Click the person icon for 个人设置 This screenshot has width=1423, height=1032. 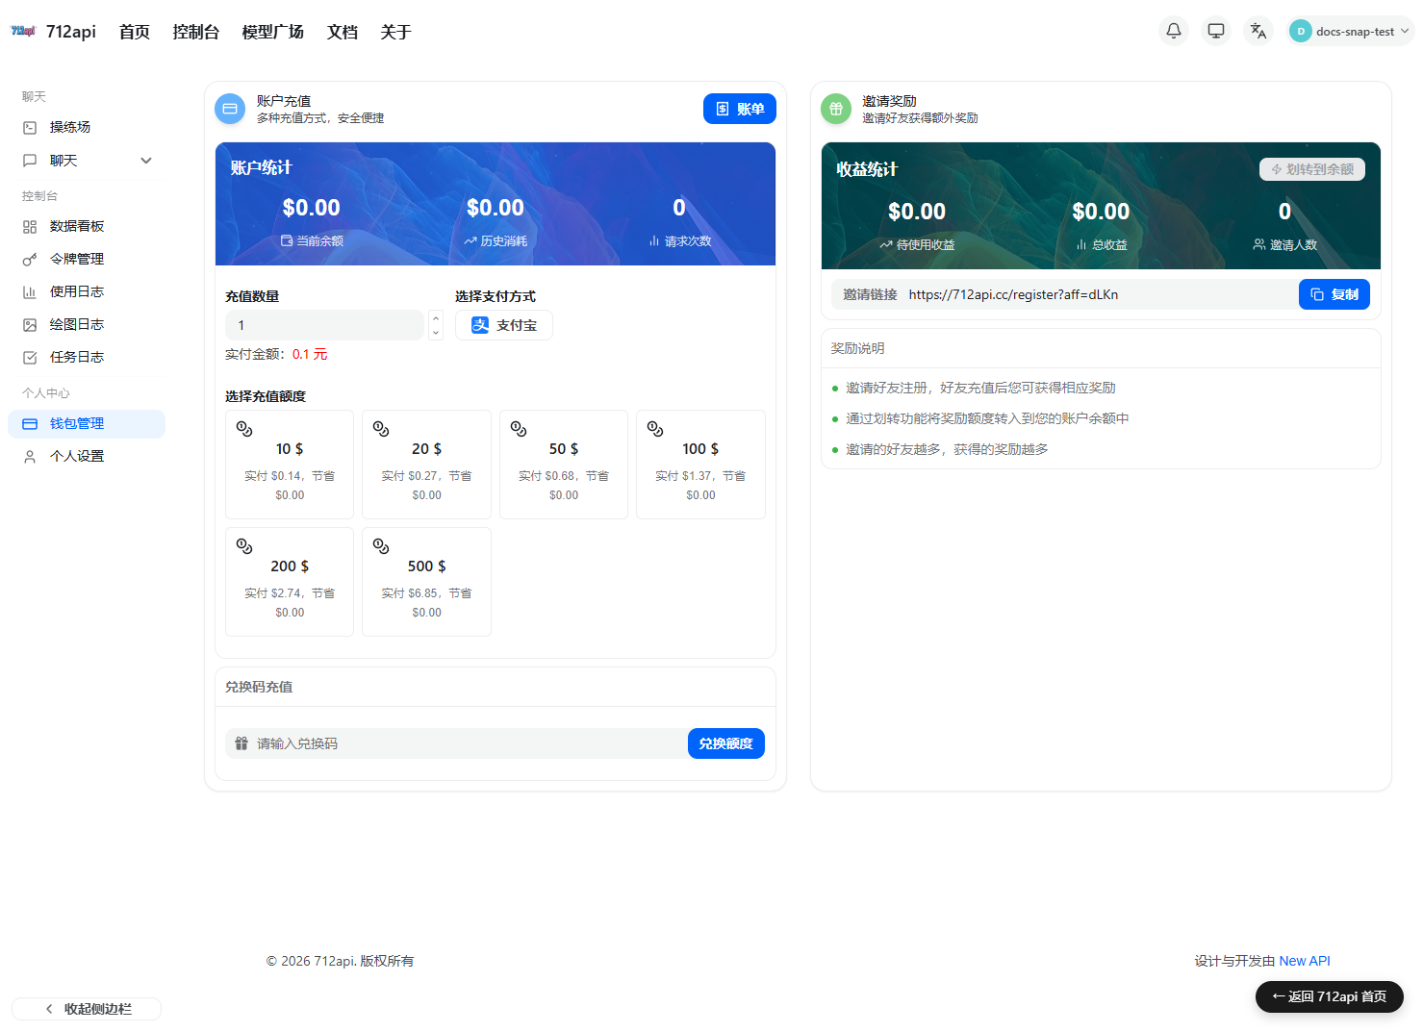30,456
